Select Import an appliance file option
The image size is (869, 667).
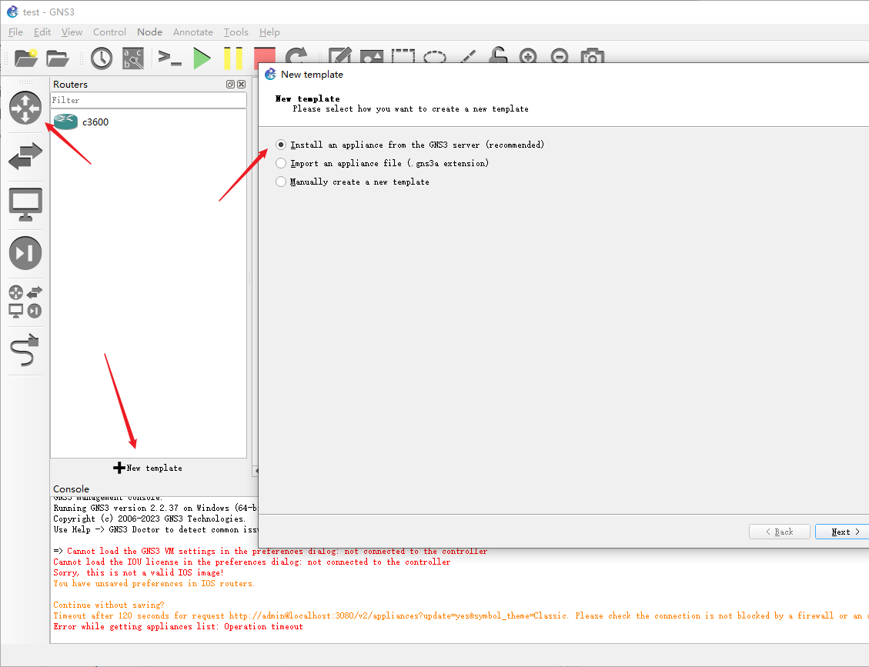(382, 163)
